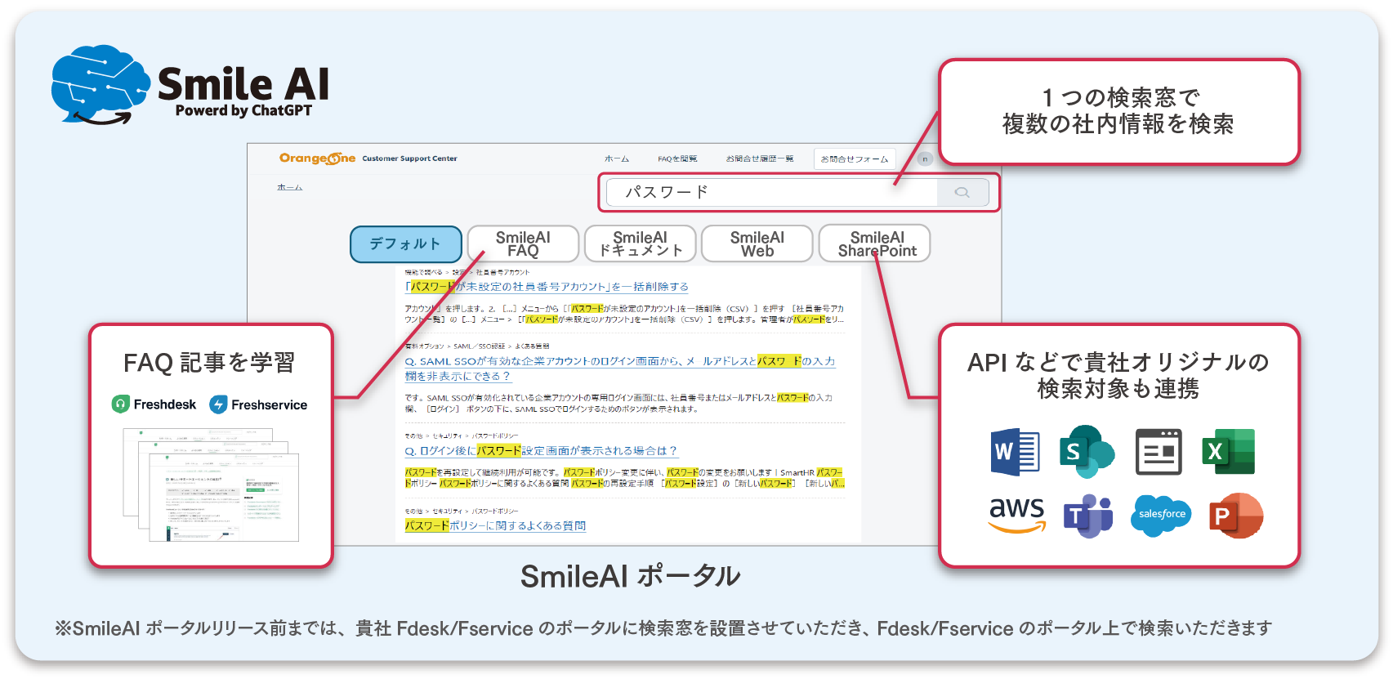Open the SmileAI SharePoint tab
The image size is (1393, 679).
pyautogui.click(x=875, y=243)
